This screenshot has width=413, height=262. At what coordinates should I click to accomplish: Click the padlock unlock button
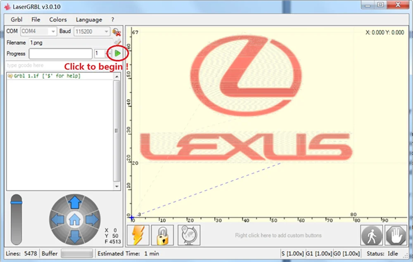pyautogui.click(x=162, y=235)
